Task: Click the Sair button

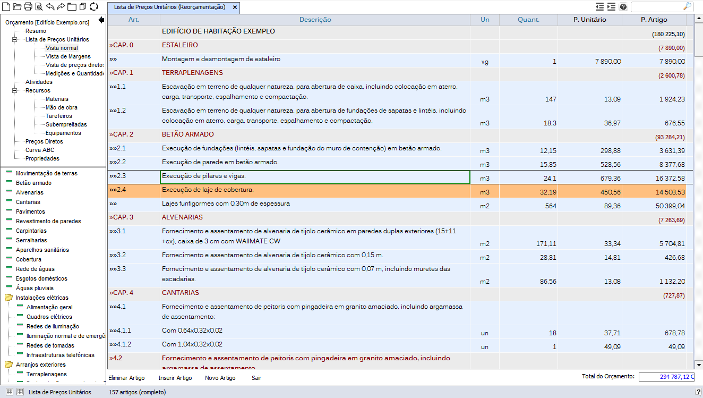Action: [256, 378]
